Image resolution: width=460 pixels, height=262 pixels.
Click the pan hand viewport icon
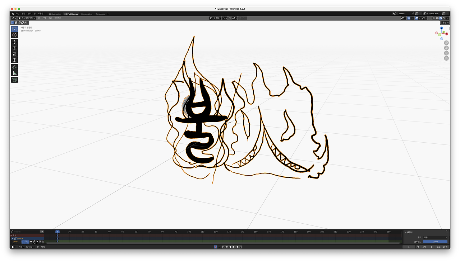point(446,48)
